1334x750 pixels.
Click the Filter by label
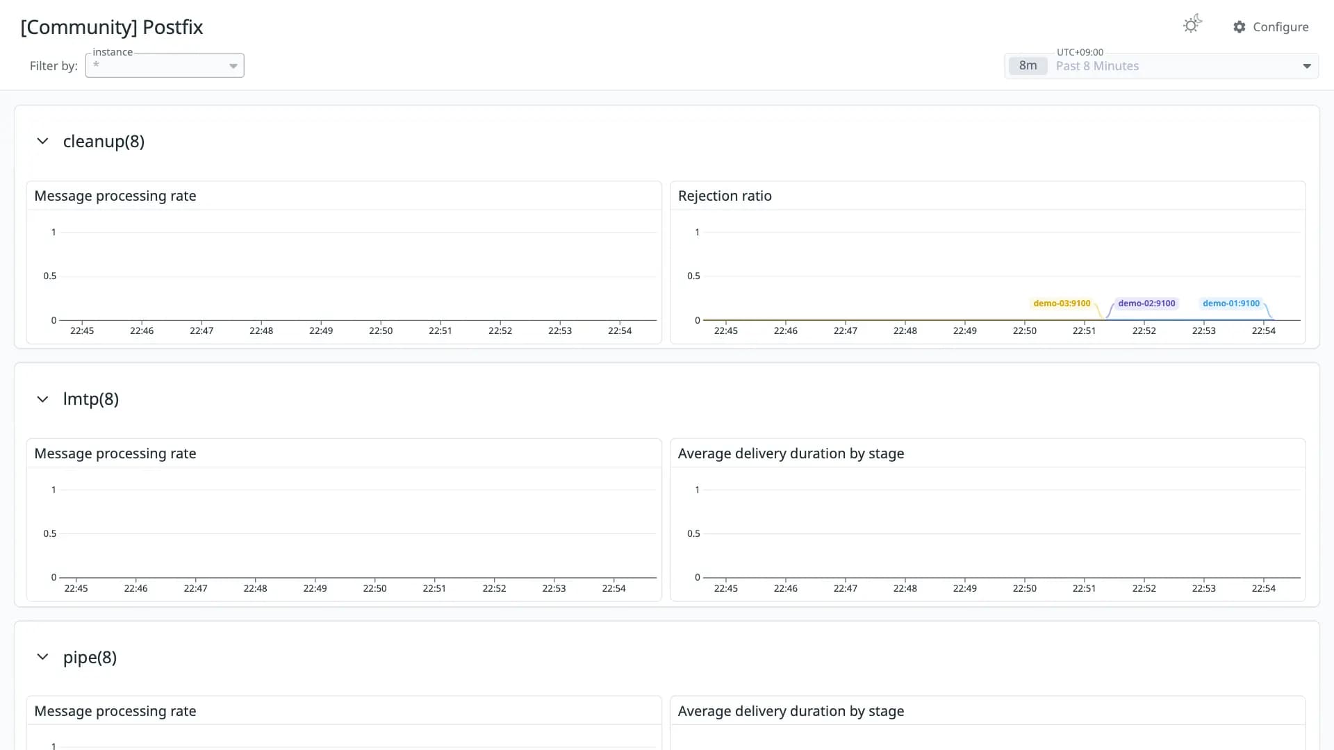coord(53,66)
